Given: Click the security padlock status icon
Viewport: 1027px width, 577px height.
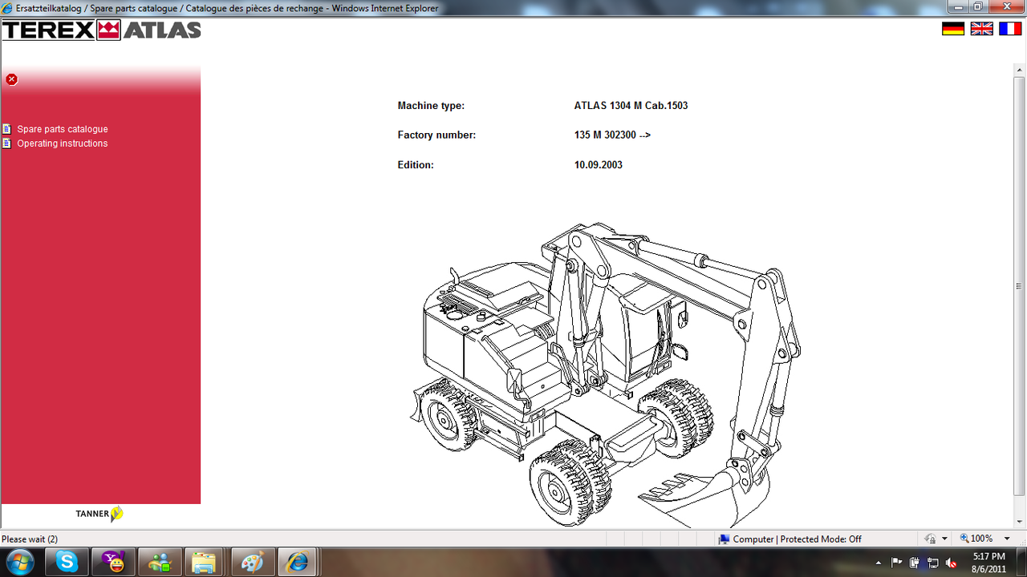Looking at the screenshot, I should (x=931, y=539).
